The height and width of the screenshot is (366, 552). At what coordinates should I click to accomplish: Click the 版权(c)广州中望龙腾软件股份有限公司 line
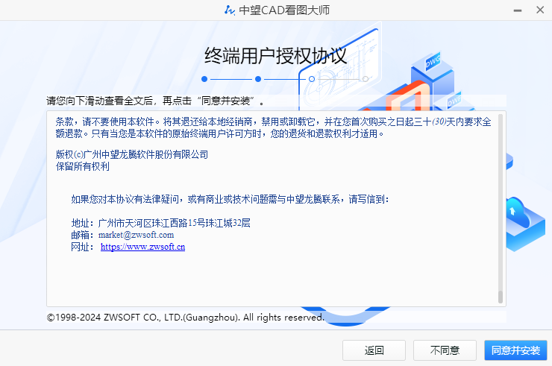click(x=132, y=154)
